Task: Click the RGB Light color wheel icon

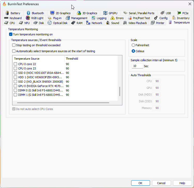Action: [28, 18]
